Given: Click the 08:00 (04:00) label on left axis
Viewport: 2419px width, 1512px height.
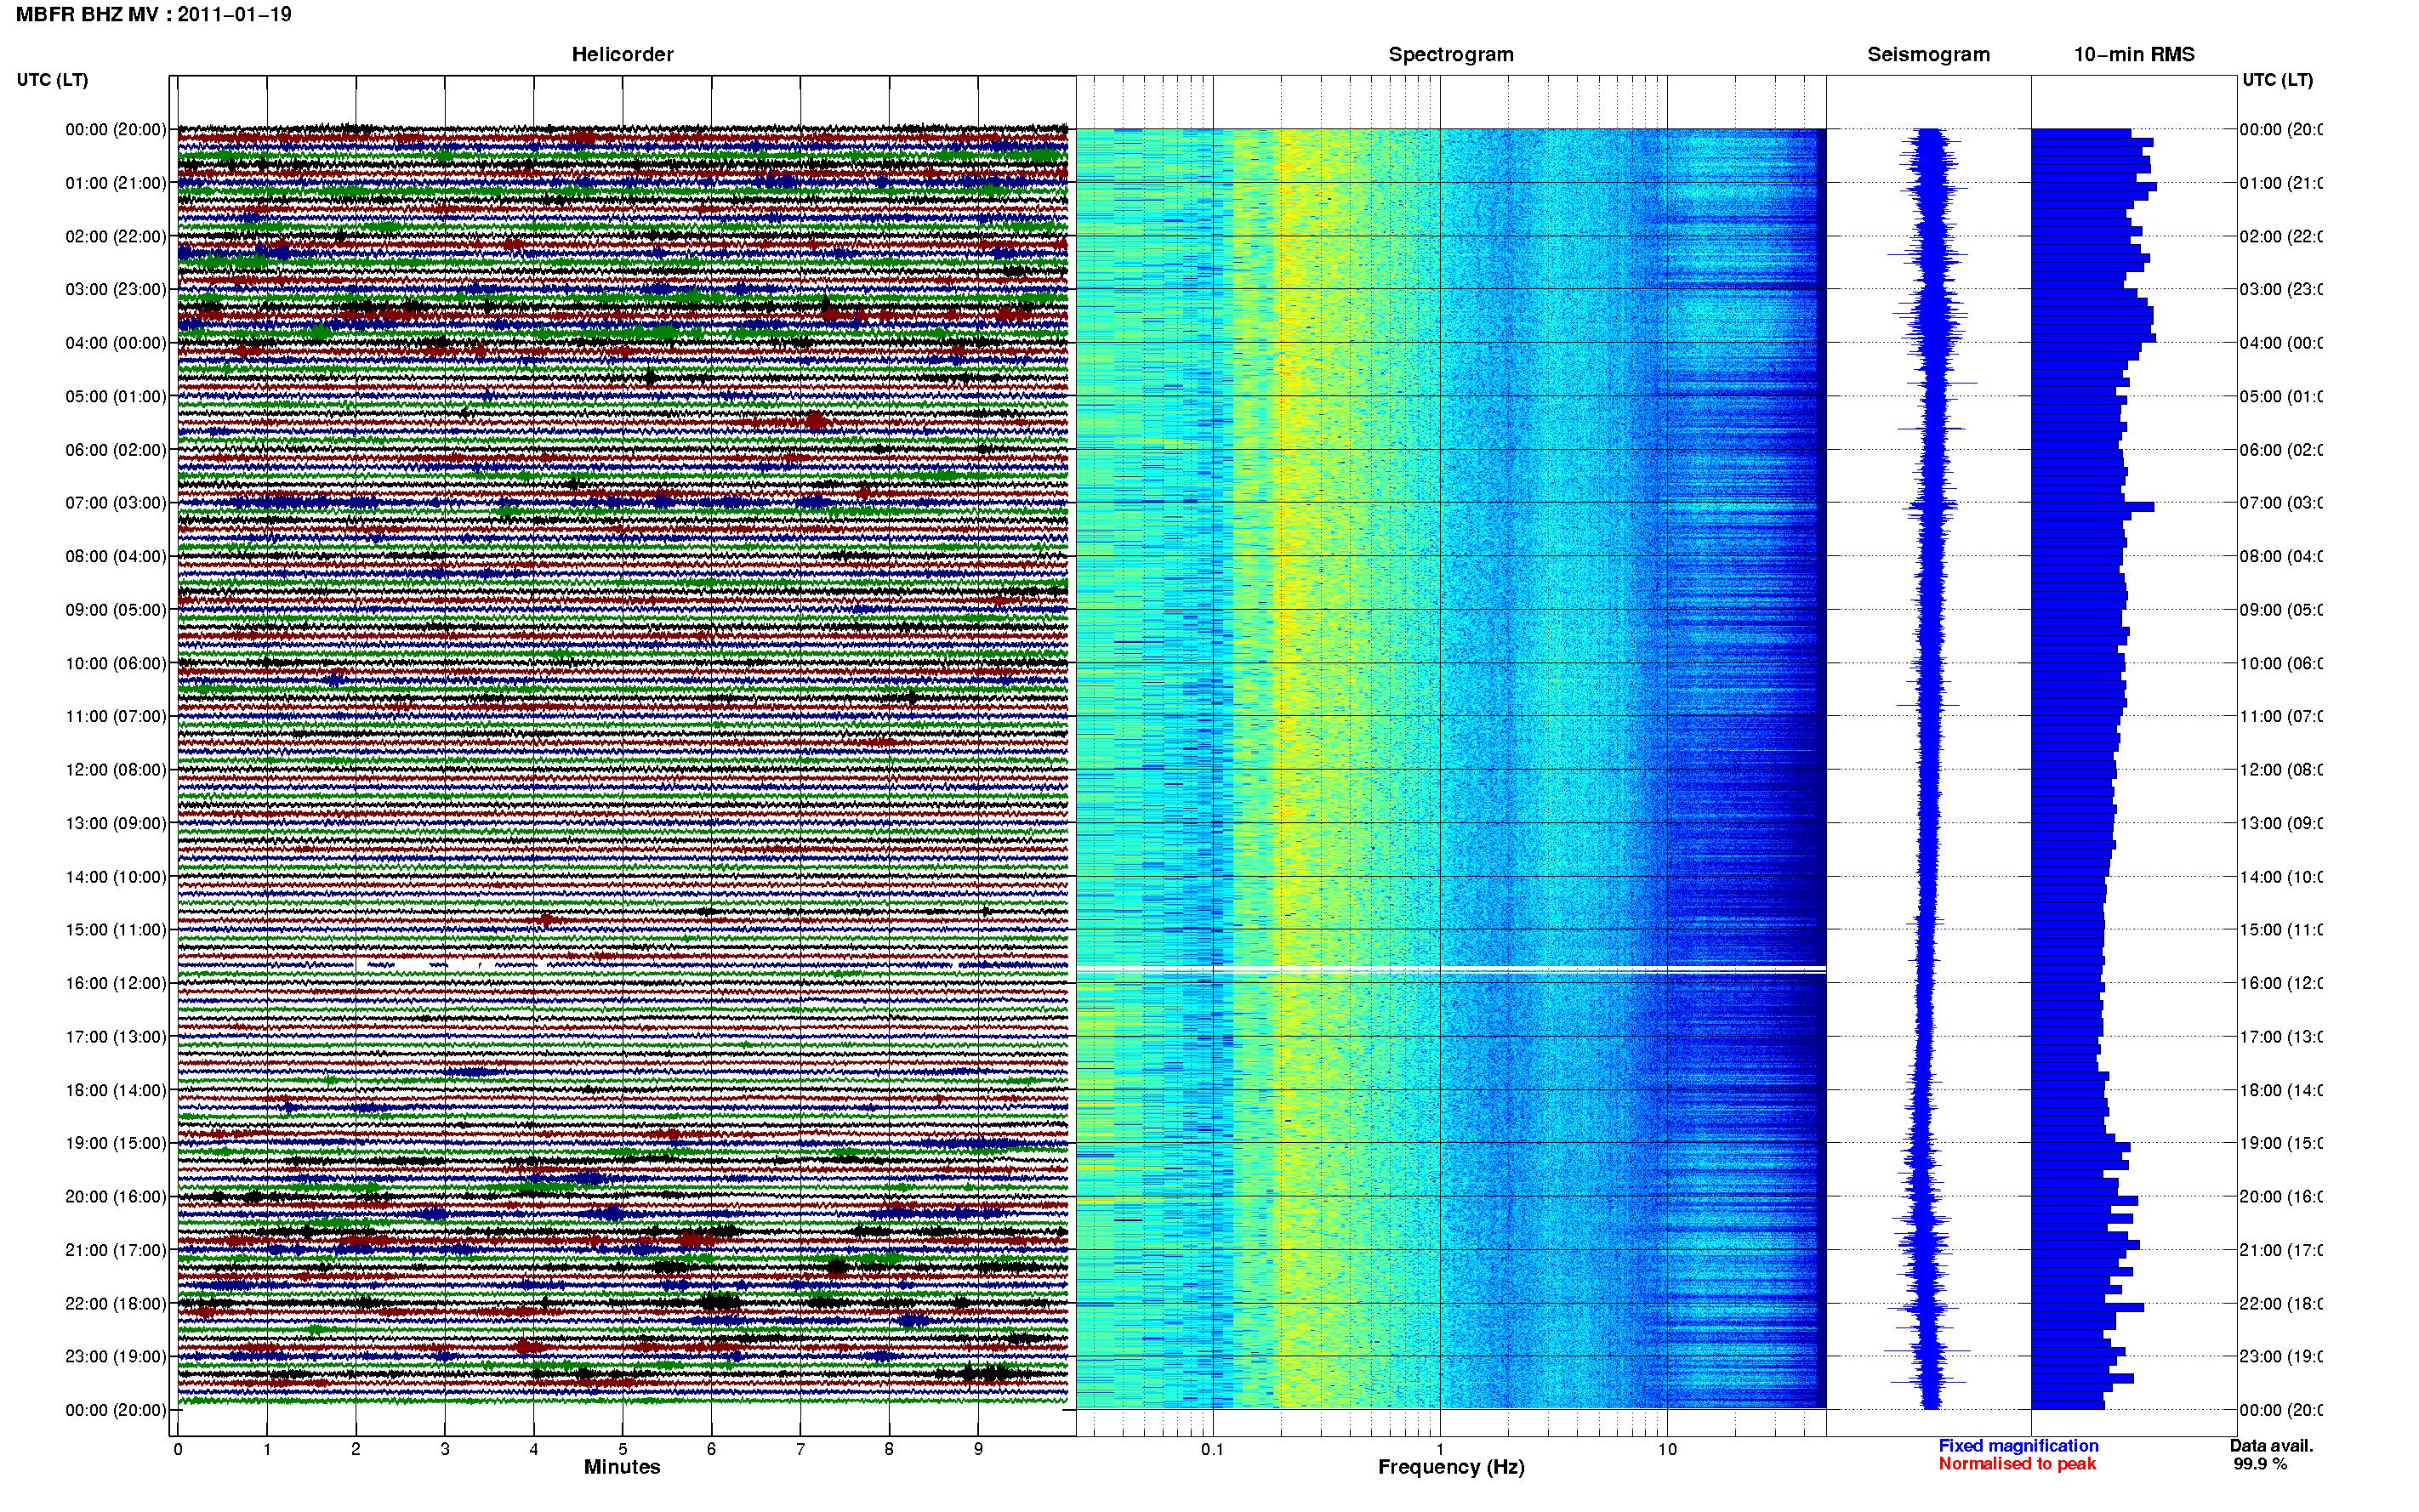Looking at the screenshot, I should pyautogui.click(x=116, y=556).
